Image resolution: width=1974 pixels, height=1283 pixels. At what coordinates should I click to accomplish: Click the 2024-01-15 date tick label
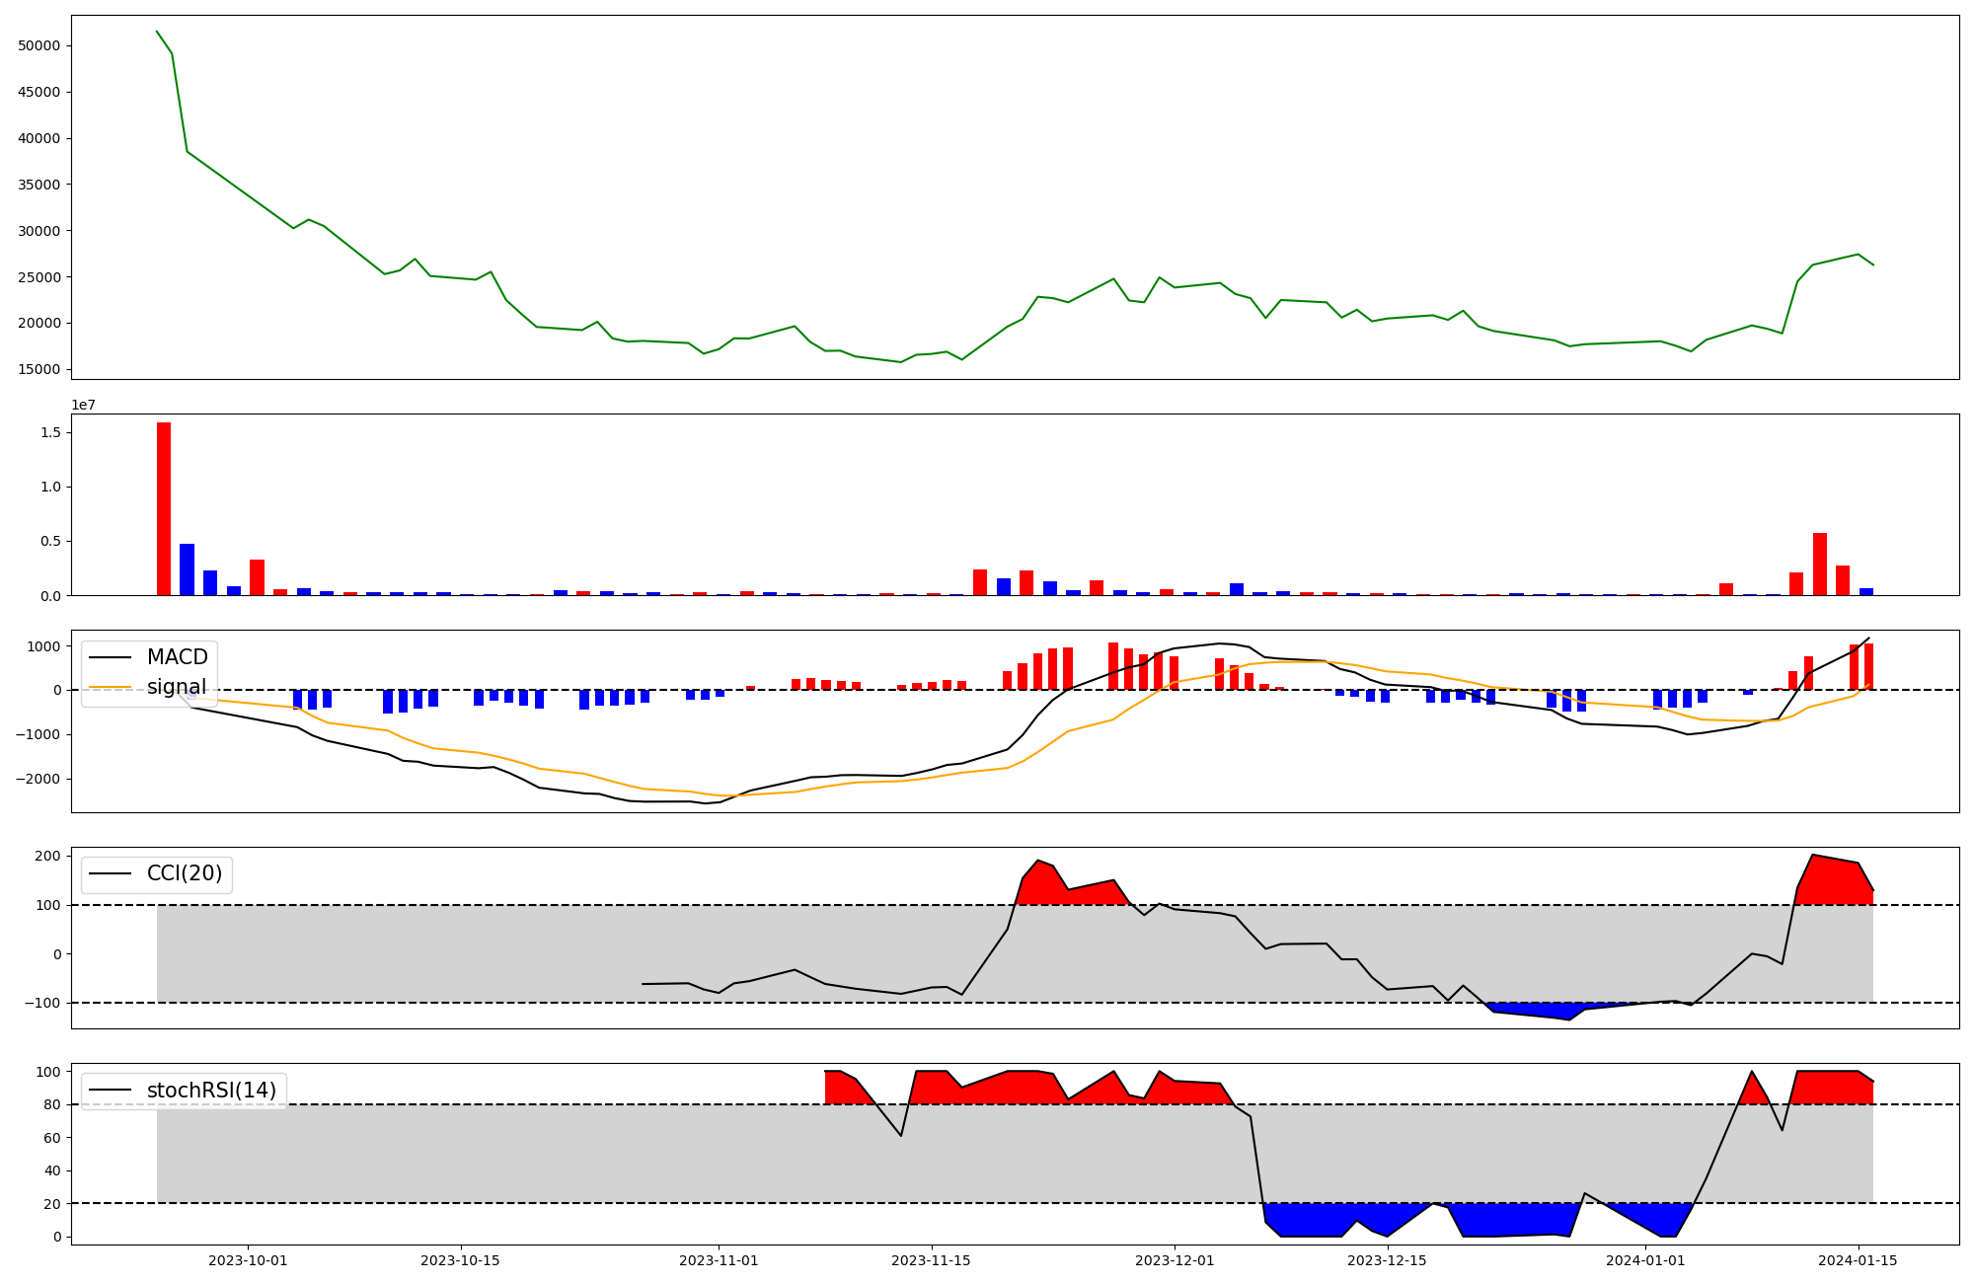click(1859, 1260)
